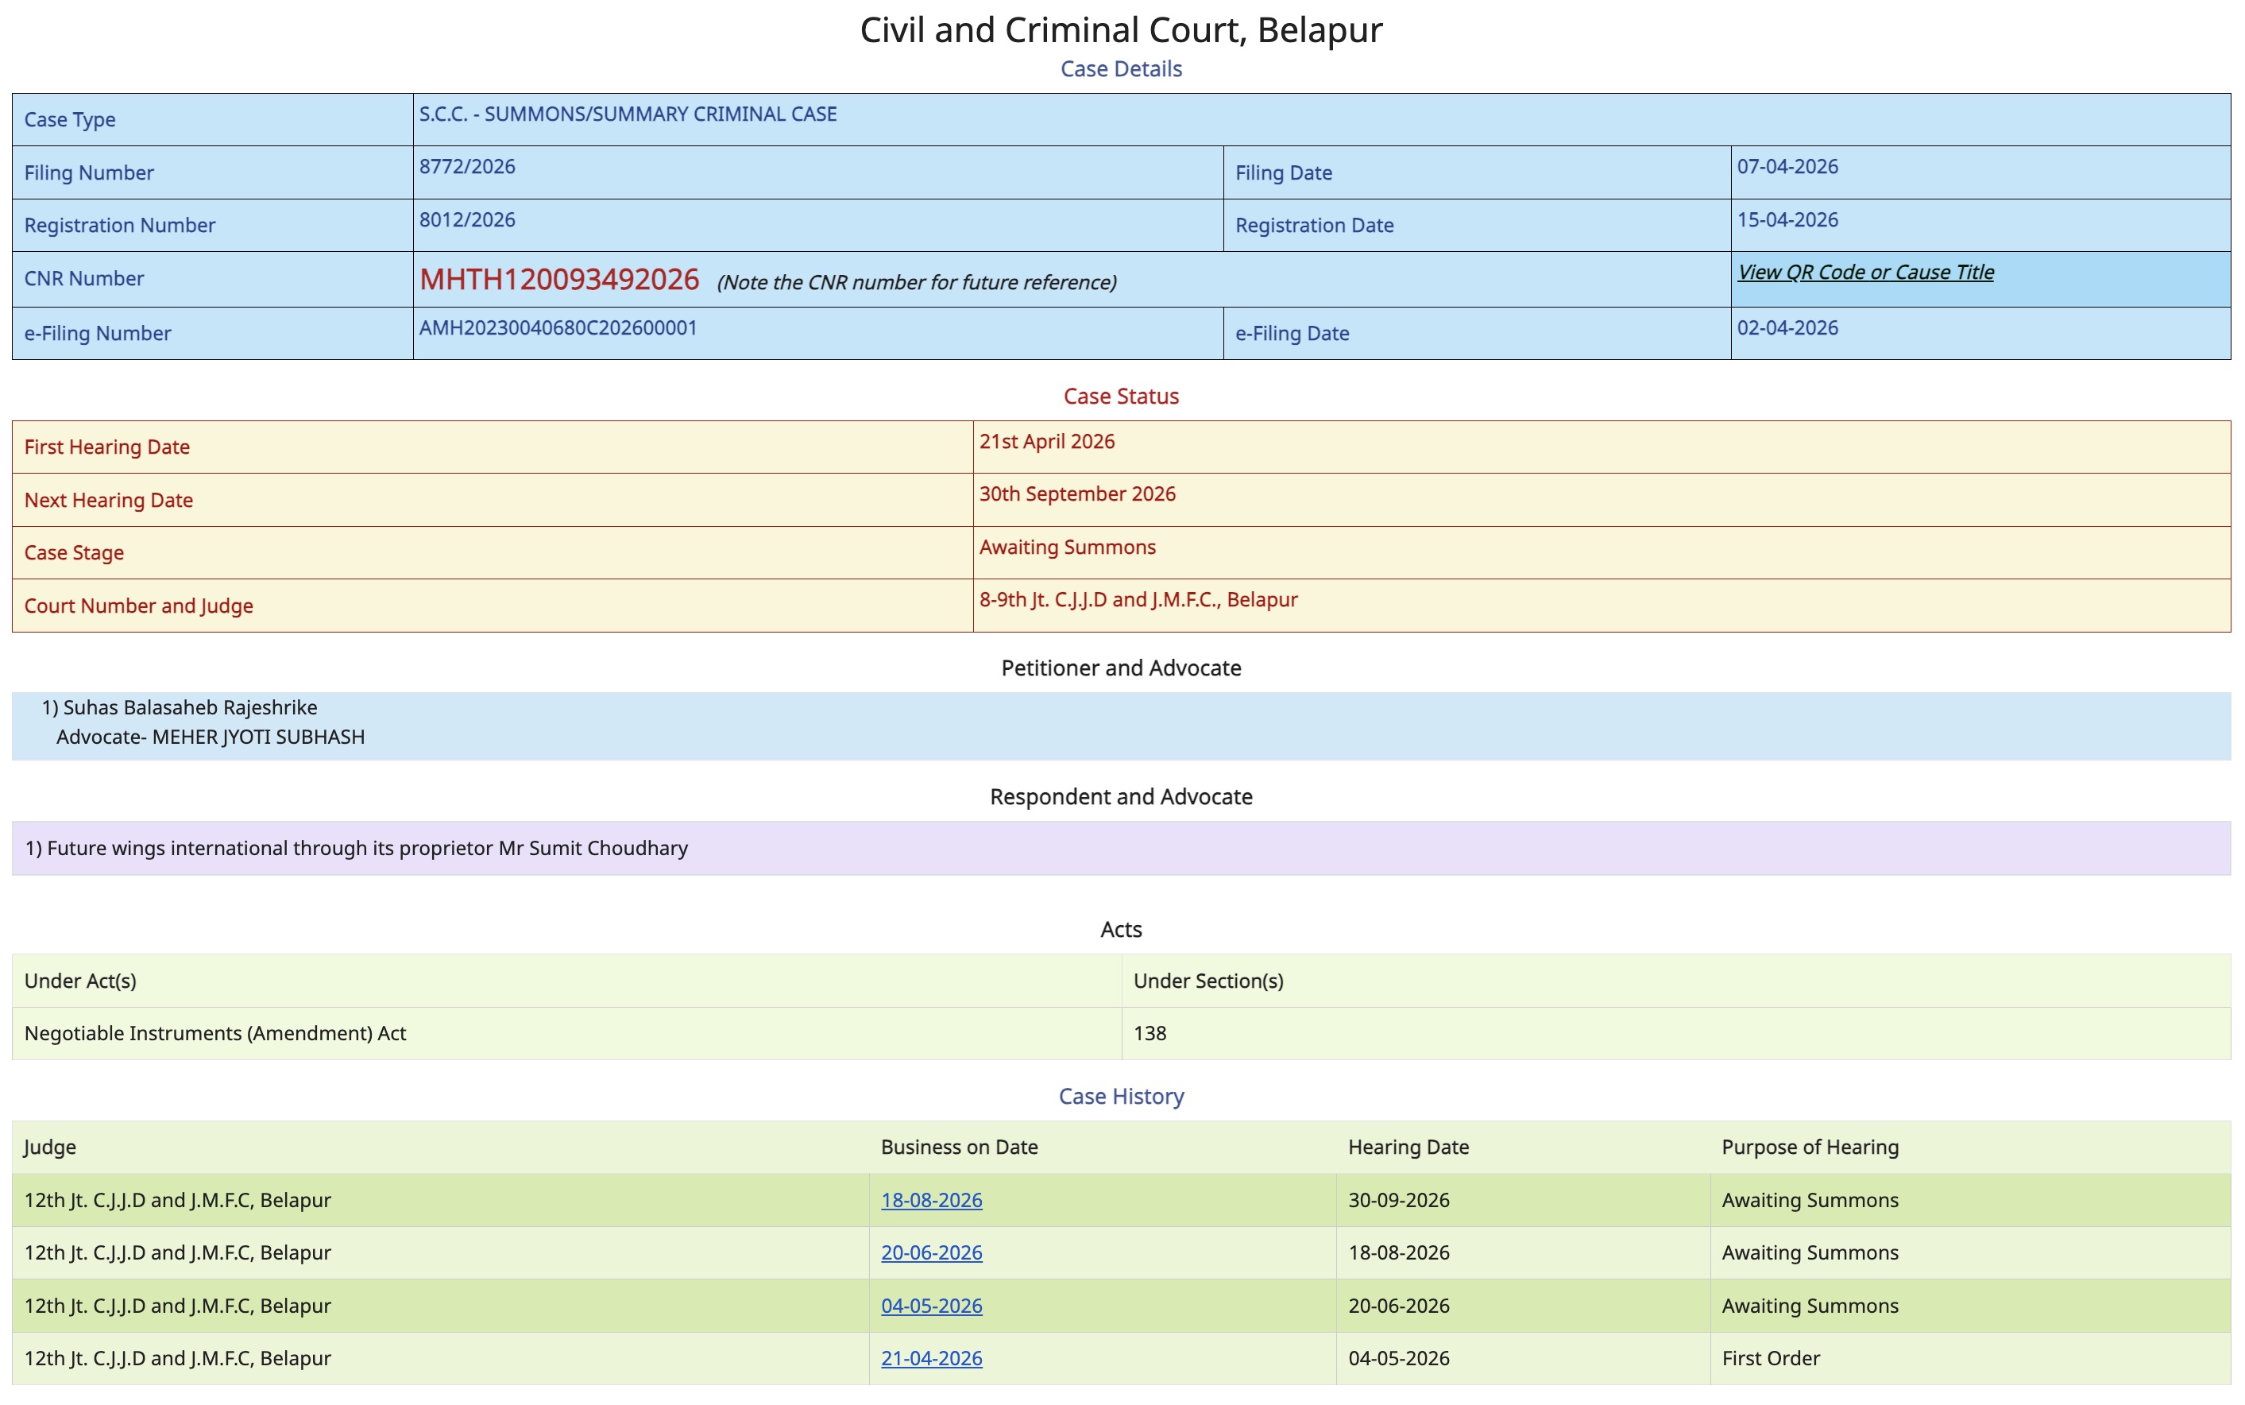The image size is (2245, 1405).
Task: Click e-Filing Date label
Action: tap(1291, 333)
